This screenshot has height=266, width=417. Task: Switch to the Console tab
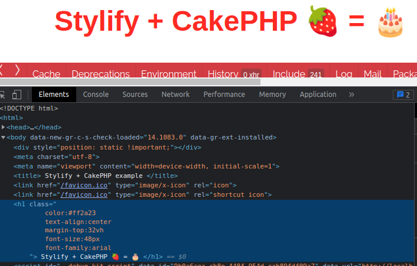coord(96,95)
